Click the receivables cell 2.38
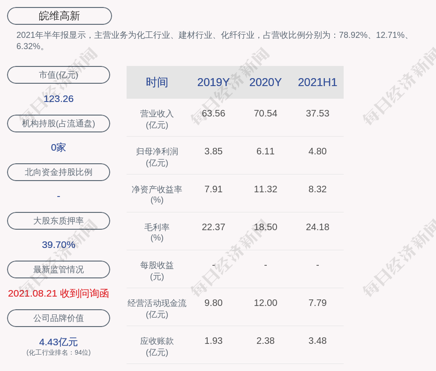 [265, 341]
